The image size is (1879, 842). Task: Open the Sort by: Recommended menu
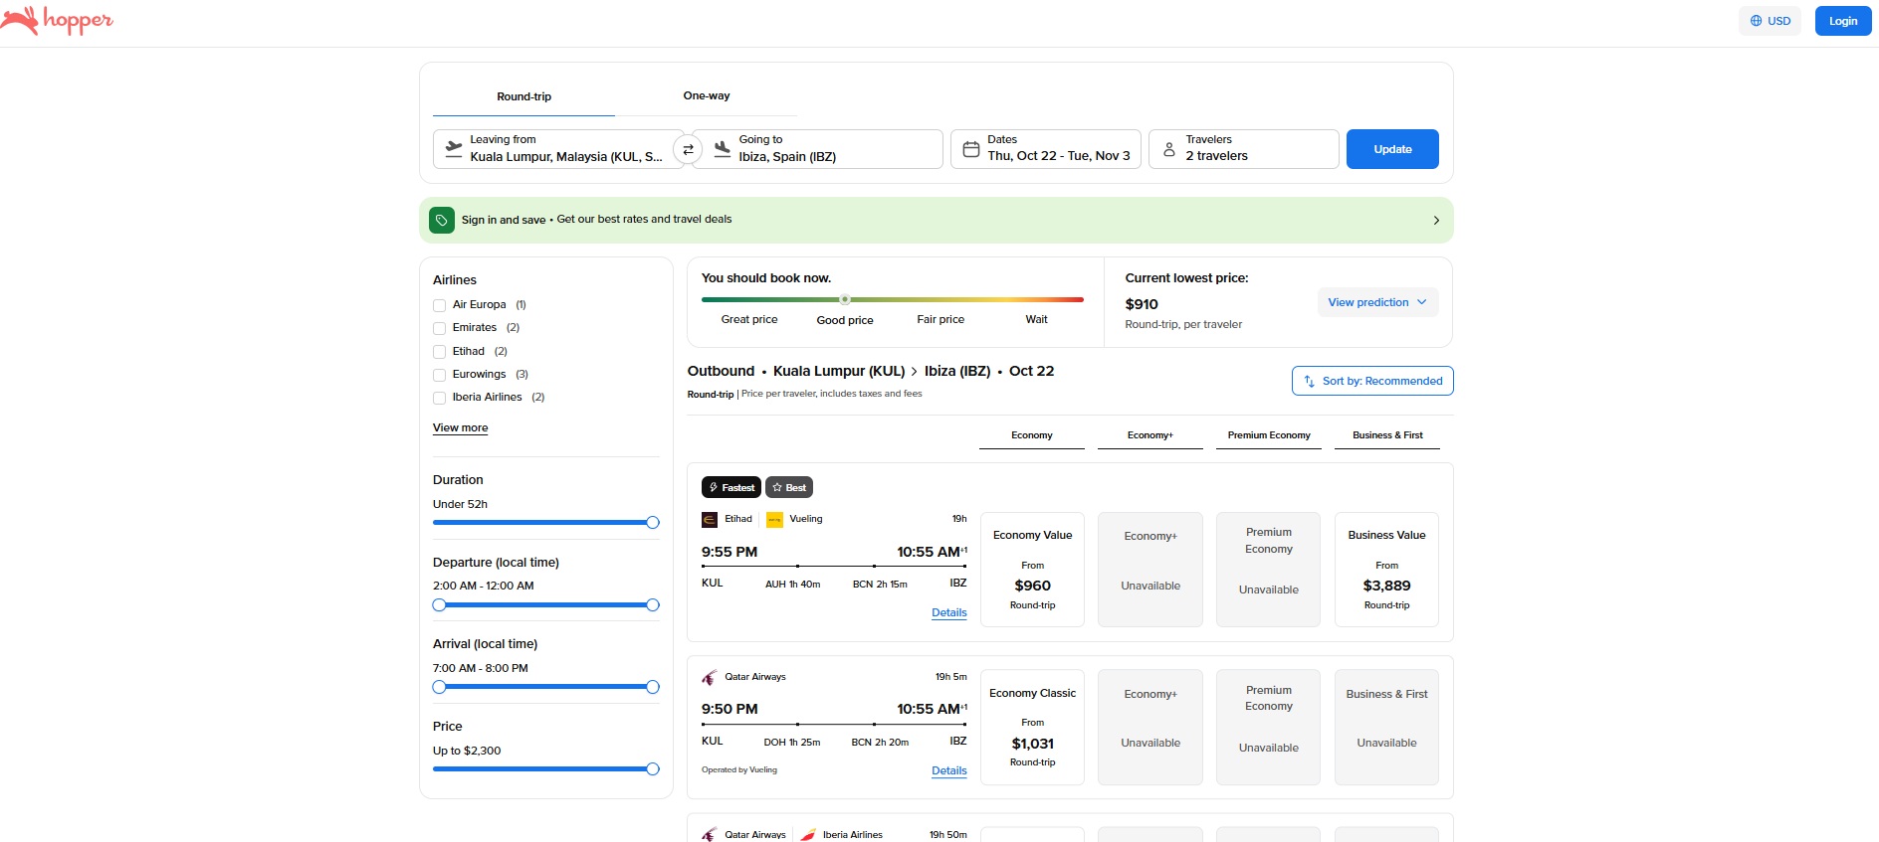point(1372,381)
